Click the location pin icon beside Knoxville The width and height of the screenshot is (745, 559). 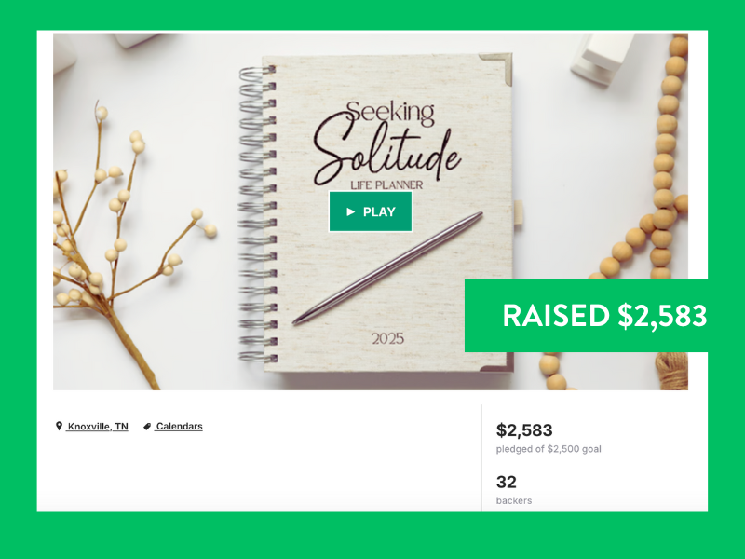(59, 426)
